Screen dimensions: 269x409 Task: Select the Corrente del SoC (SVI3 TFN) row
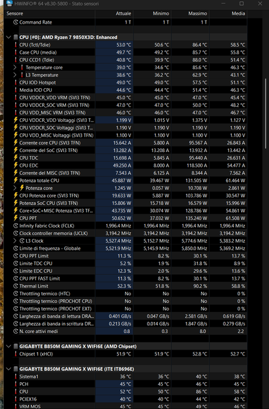pyautogui.click(x=125, y=151)
